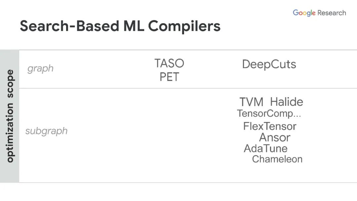Image resolution: width=357 pixels, height=201 pixels.
Task: Click the TVM label
Action: pos(251,102)
